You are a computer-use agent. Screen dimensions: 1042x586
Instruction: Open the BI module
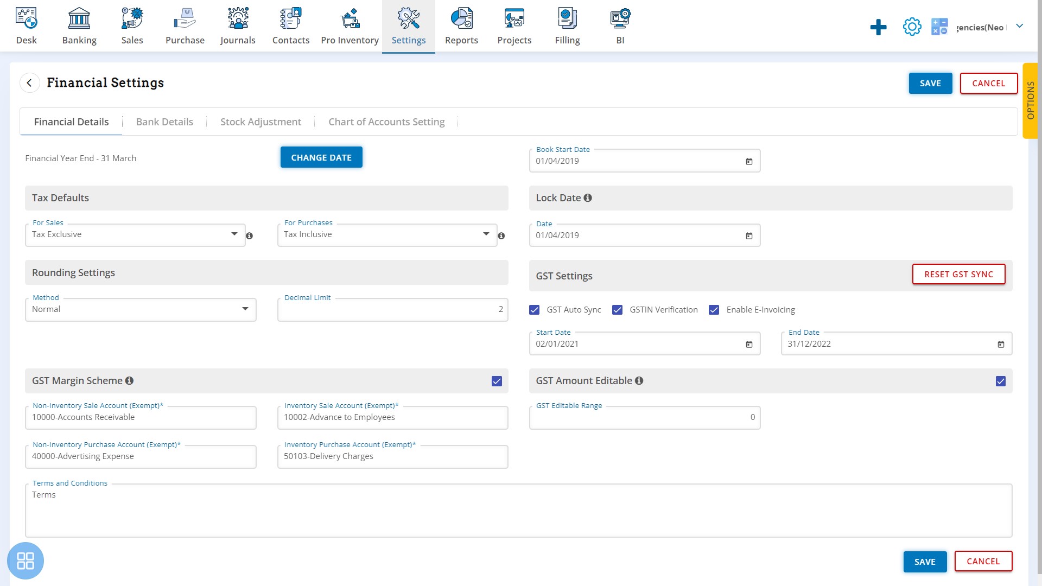coord(620,26)
